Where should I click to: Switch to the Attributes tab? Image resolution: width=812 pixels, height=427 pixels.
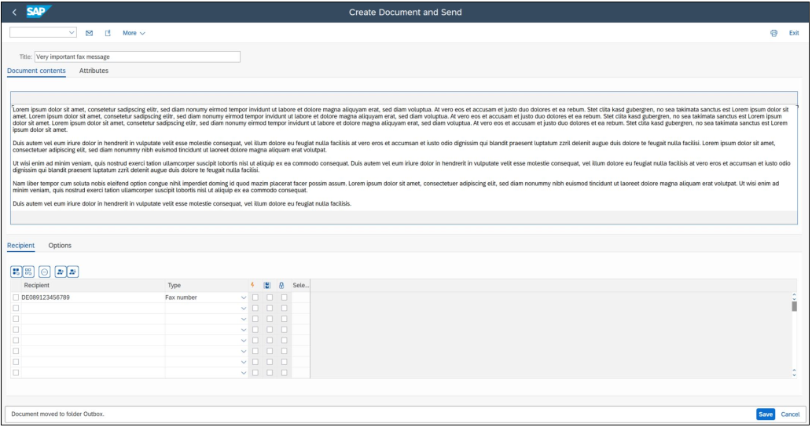point(94,71)
